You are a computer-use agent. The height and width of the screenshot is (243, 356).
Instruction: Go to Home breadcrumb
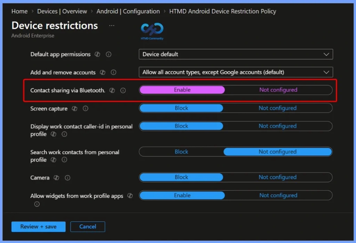(19, 11)
